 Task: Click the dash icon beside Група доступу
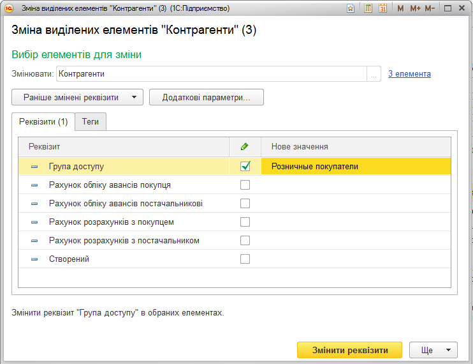point(34,167)
